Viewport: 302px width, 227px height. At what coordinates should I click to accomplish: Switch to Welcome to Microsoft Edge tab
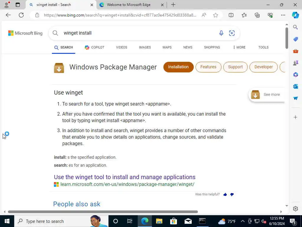coord(129,5)
